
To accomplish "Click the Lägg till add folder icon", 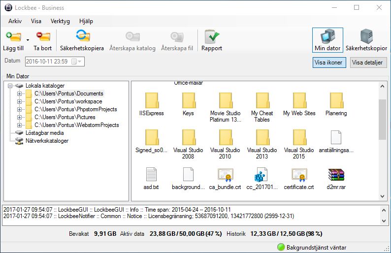I will click(x=14, y=36).
